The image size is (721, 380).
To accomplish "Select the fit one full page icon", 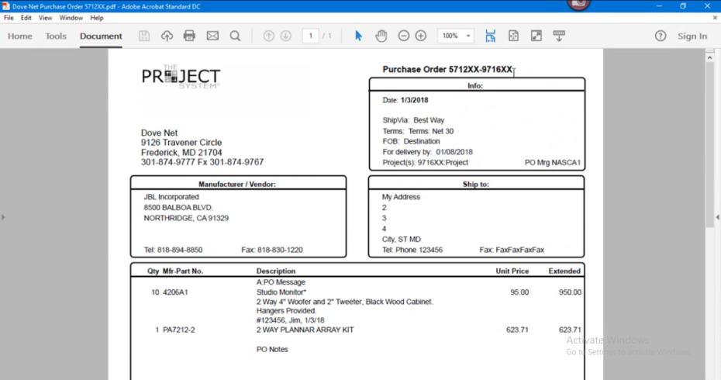I will coord(513,36).
